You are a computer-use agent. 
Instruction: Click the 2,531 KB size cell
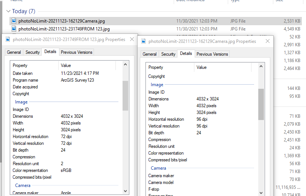(x=292, y=21)
